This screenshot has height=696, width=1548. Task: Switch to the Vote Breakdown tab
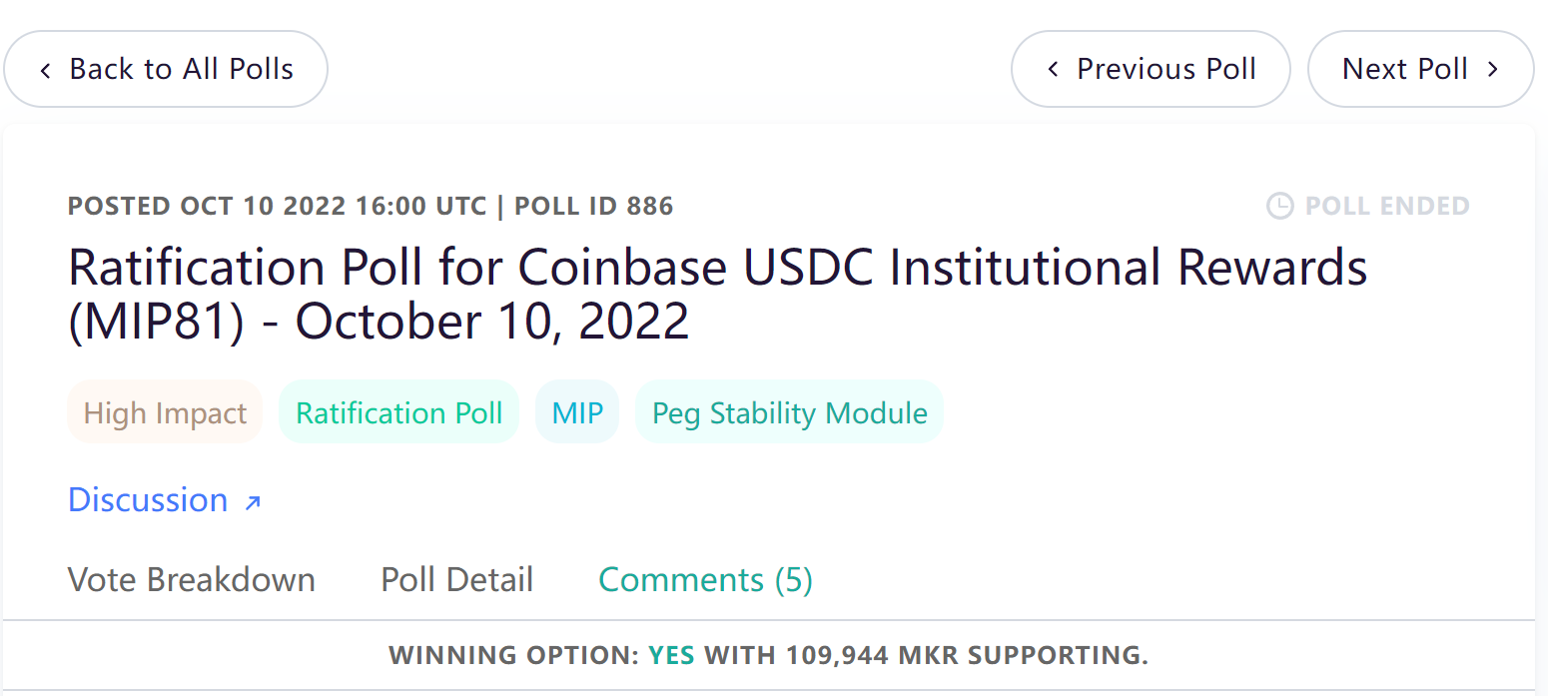coord(192,580)
